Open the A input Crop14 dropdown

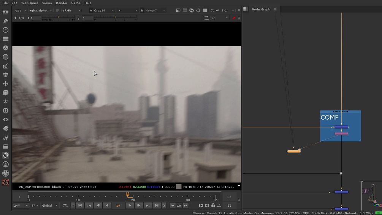click(103, 11)
